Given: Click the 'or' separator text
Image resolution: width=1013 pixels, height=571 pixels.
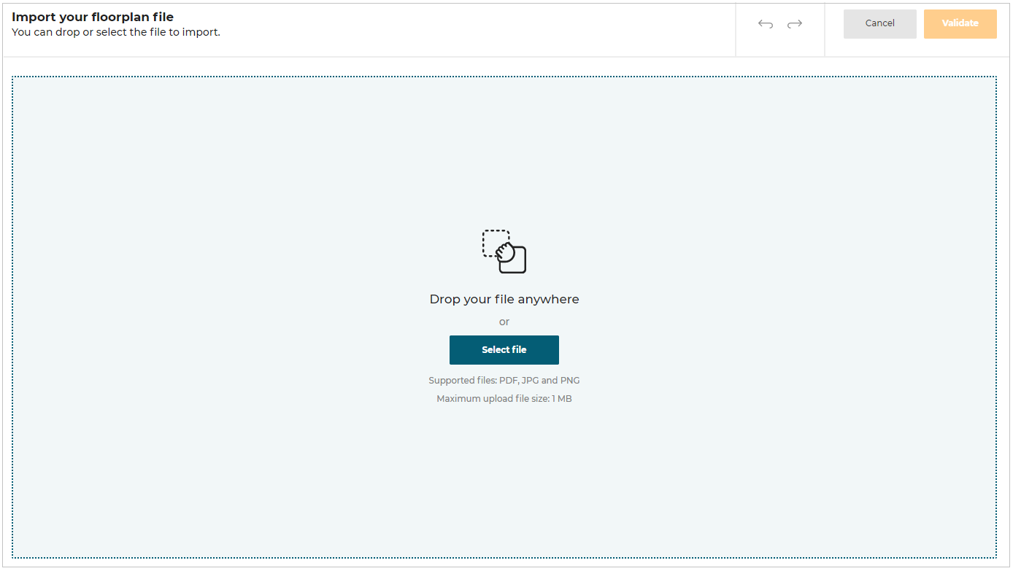Looking at the screenshot, I should click(x=504, y=322).
